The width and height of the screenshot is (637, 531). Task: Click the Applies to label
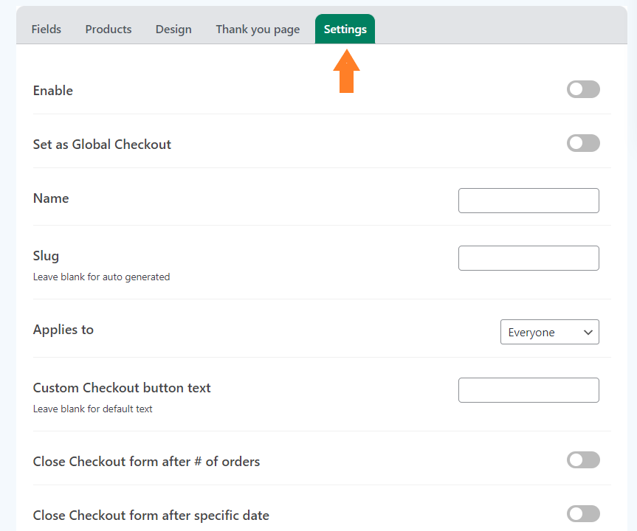(x=63, y=330)
